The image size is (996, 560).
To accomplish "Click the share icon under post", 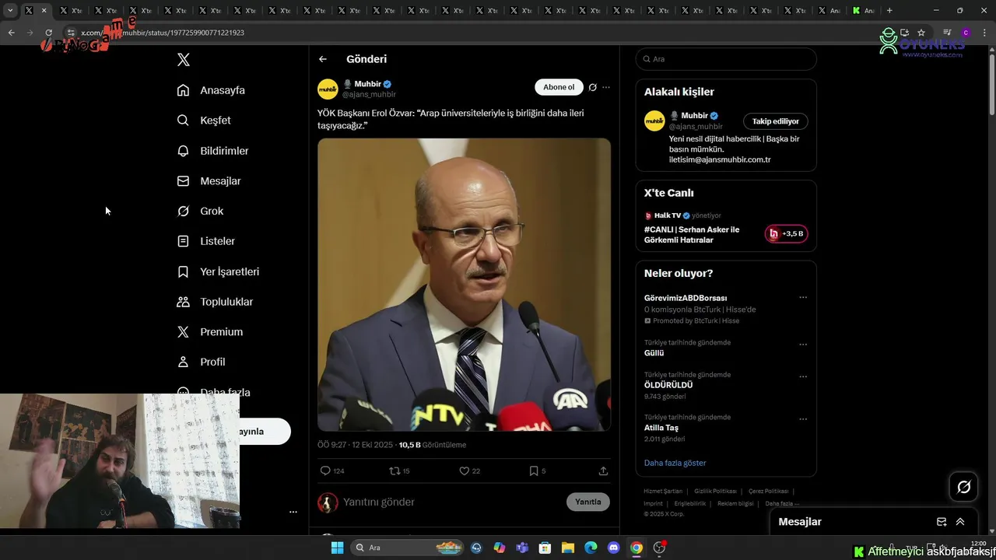I will [603, 471].
